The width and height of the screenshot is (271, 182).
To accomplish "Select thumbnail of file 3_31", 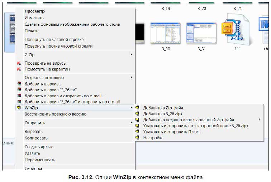I will click(x=201, y=33).
